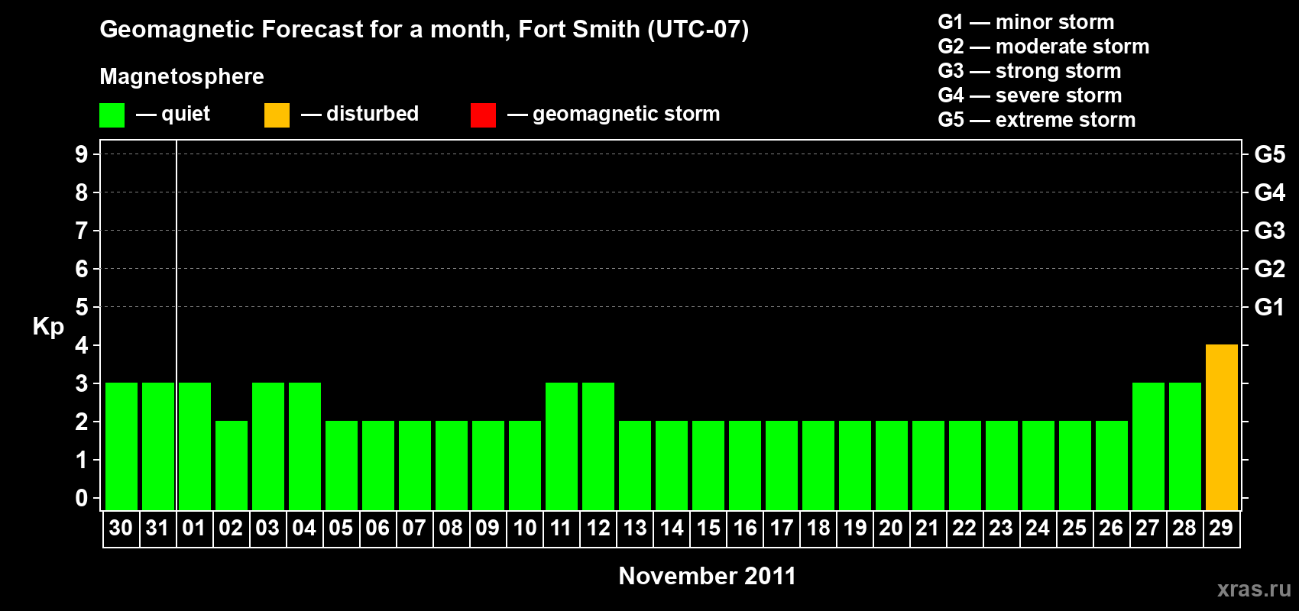Image resolution: width=1299 pixels, height=611 pixels.
Task: Click the date cell '12'
Action: 598,529
